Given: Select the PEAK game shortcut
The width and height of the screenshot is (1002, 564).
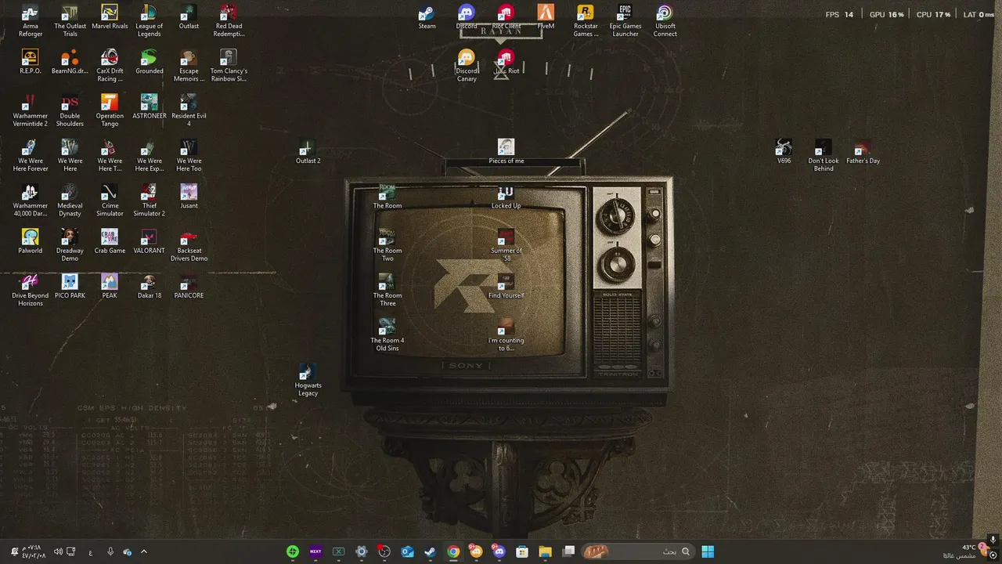Looking at the screenshot, I should (x=110, y=287).
